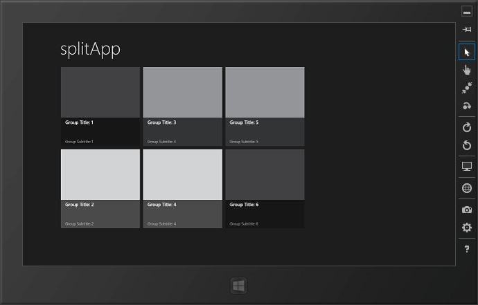Click the text 'Group Title: 3'
This screenshot has width=478, height=305.
pos(161,122)
